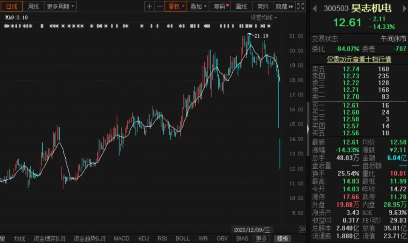The width and height of the screenshot is (408, 243).
Task: Open 设置均线 moving average settings
Action: click(x=263, y=18)
